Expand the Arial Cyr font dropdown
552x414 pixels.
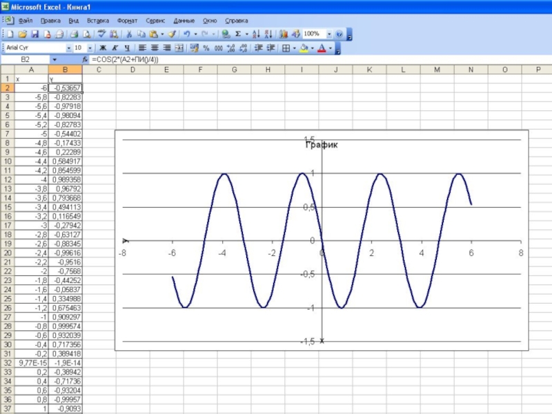coord(69,48)
